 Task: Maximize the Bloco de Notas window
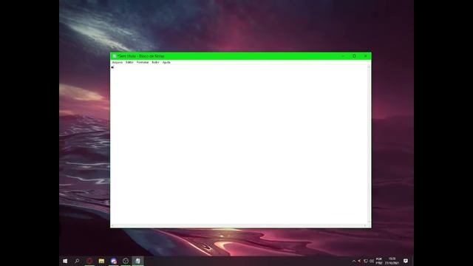coord(354,56)
